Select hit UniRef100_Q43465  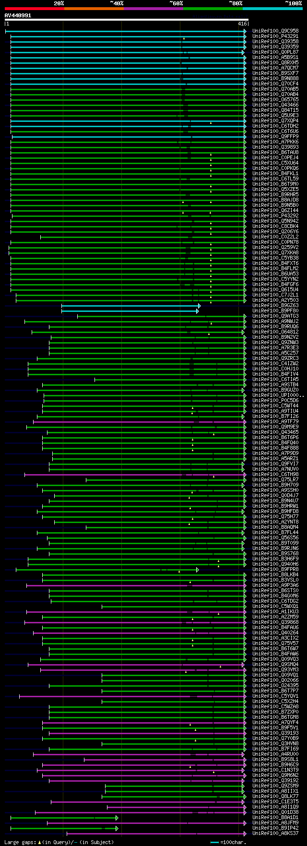point(275,432)
